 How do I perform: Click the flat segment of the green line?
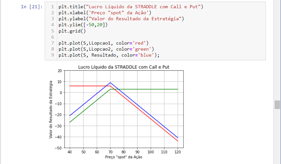(145, 89)
